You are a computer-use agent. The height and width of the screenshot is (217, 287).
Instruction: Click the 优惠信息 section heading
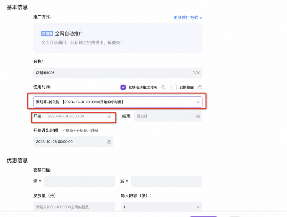pyautogui.click(x=17, y=160)
